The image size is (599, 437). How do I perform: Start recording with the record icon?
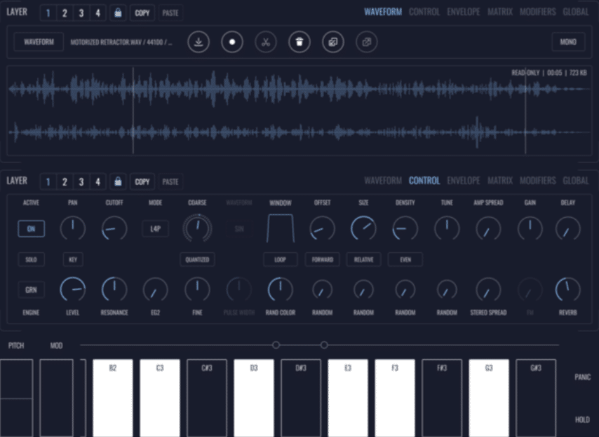[x=232, y=42]
